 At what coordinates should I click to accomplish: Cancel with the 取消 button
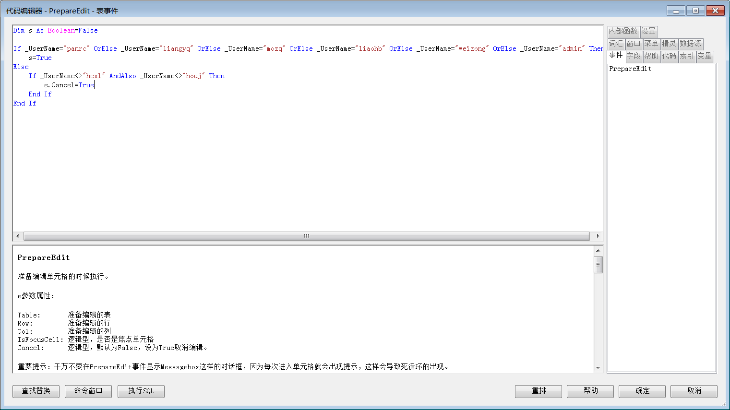click(694, 391)
